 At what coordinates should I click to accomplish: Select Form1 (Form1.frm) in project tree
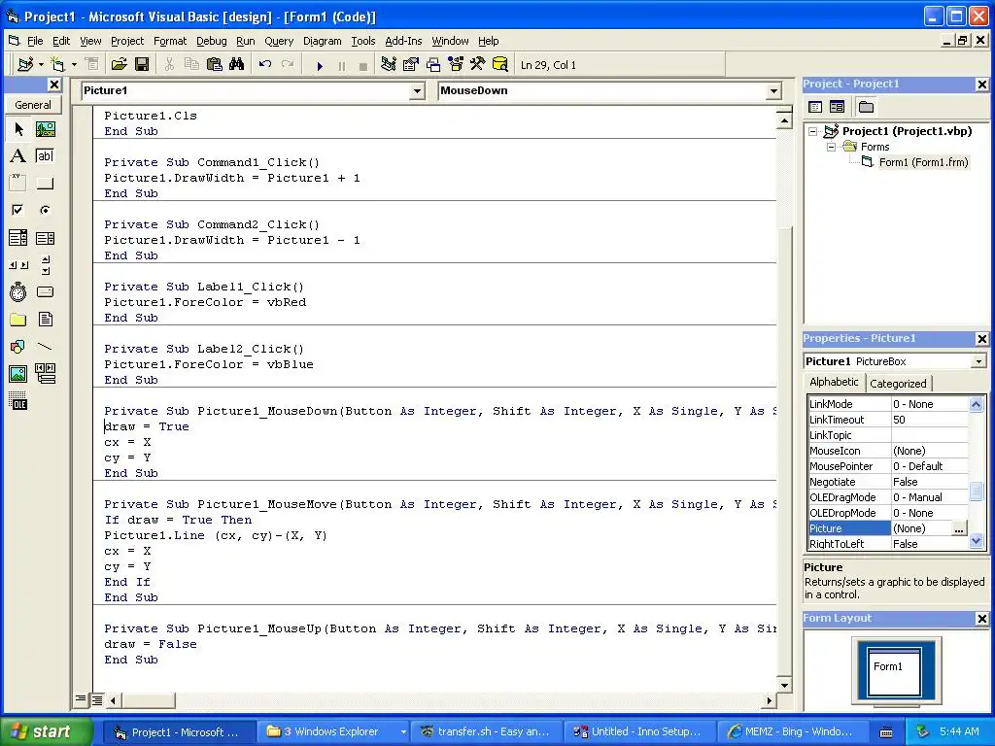click(x=923, y=162)
